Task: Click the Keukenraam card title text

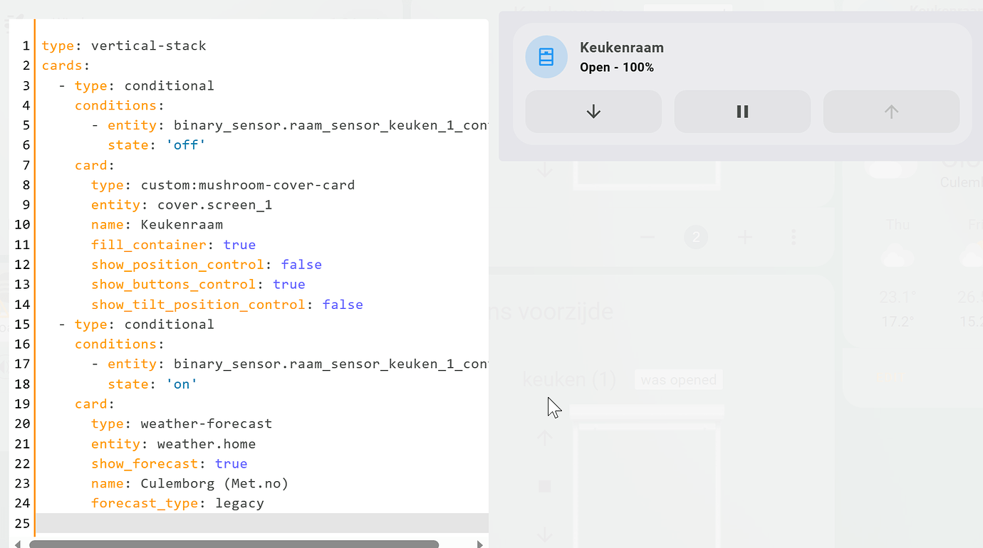Action: (621, 48)
